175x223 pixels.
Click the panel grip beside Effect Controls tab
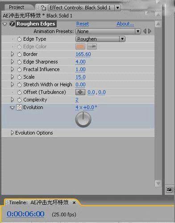tap(38, 8)
